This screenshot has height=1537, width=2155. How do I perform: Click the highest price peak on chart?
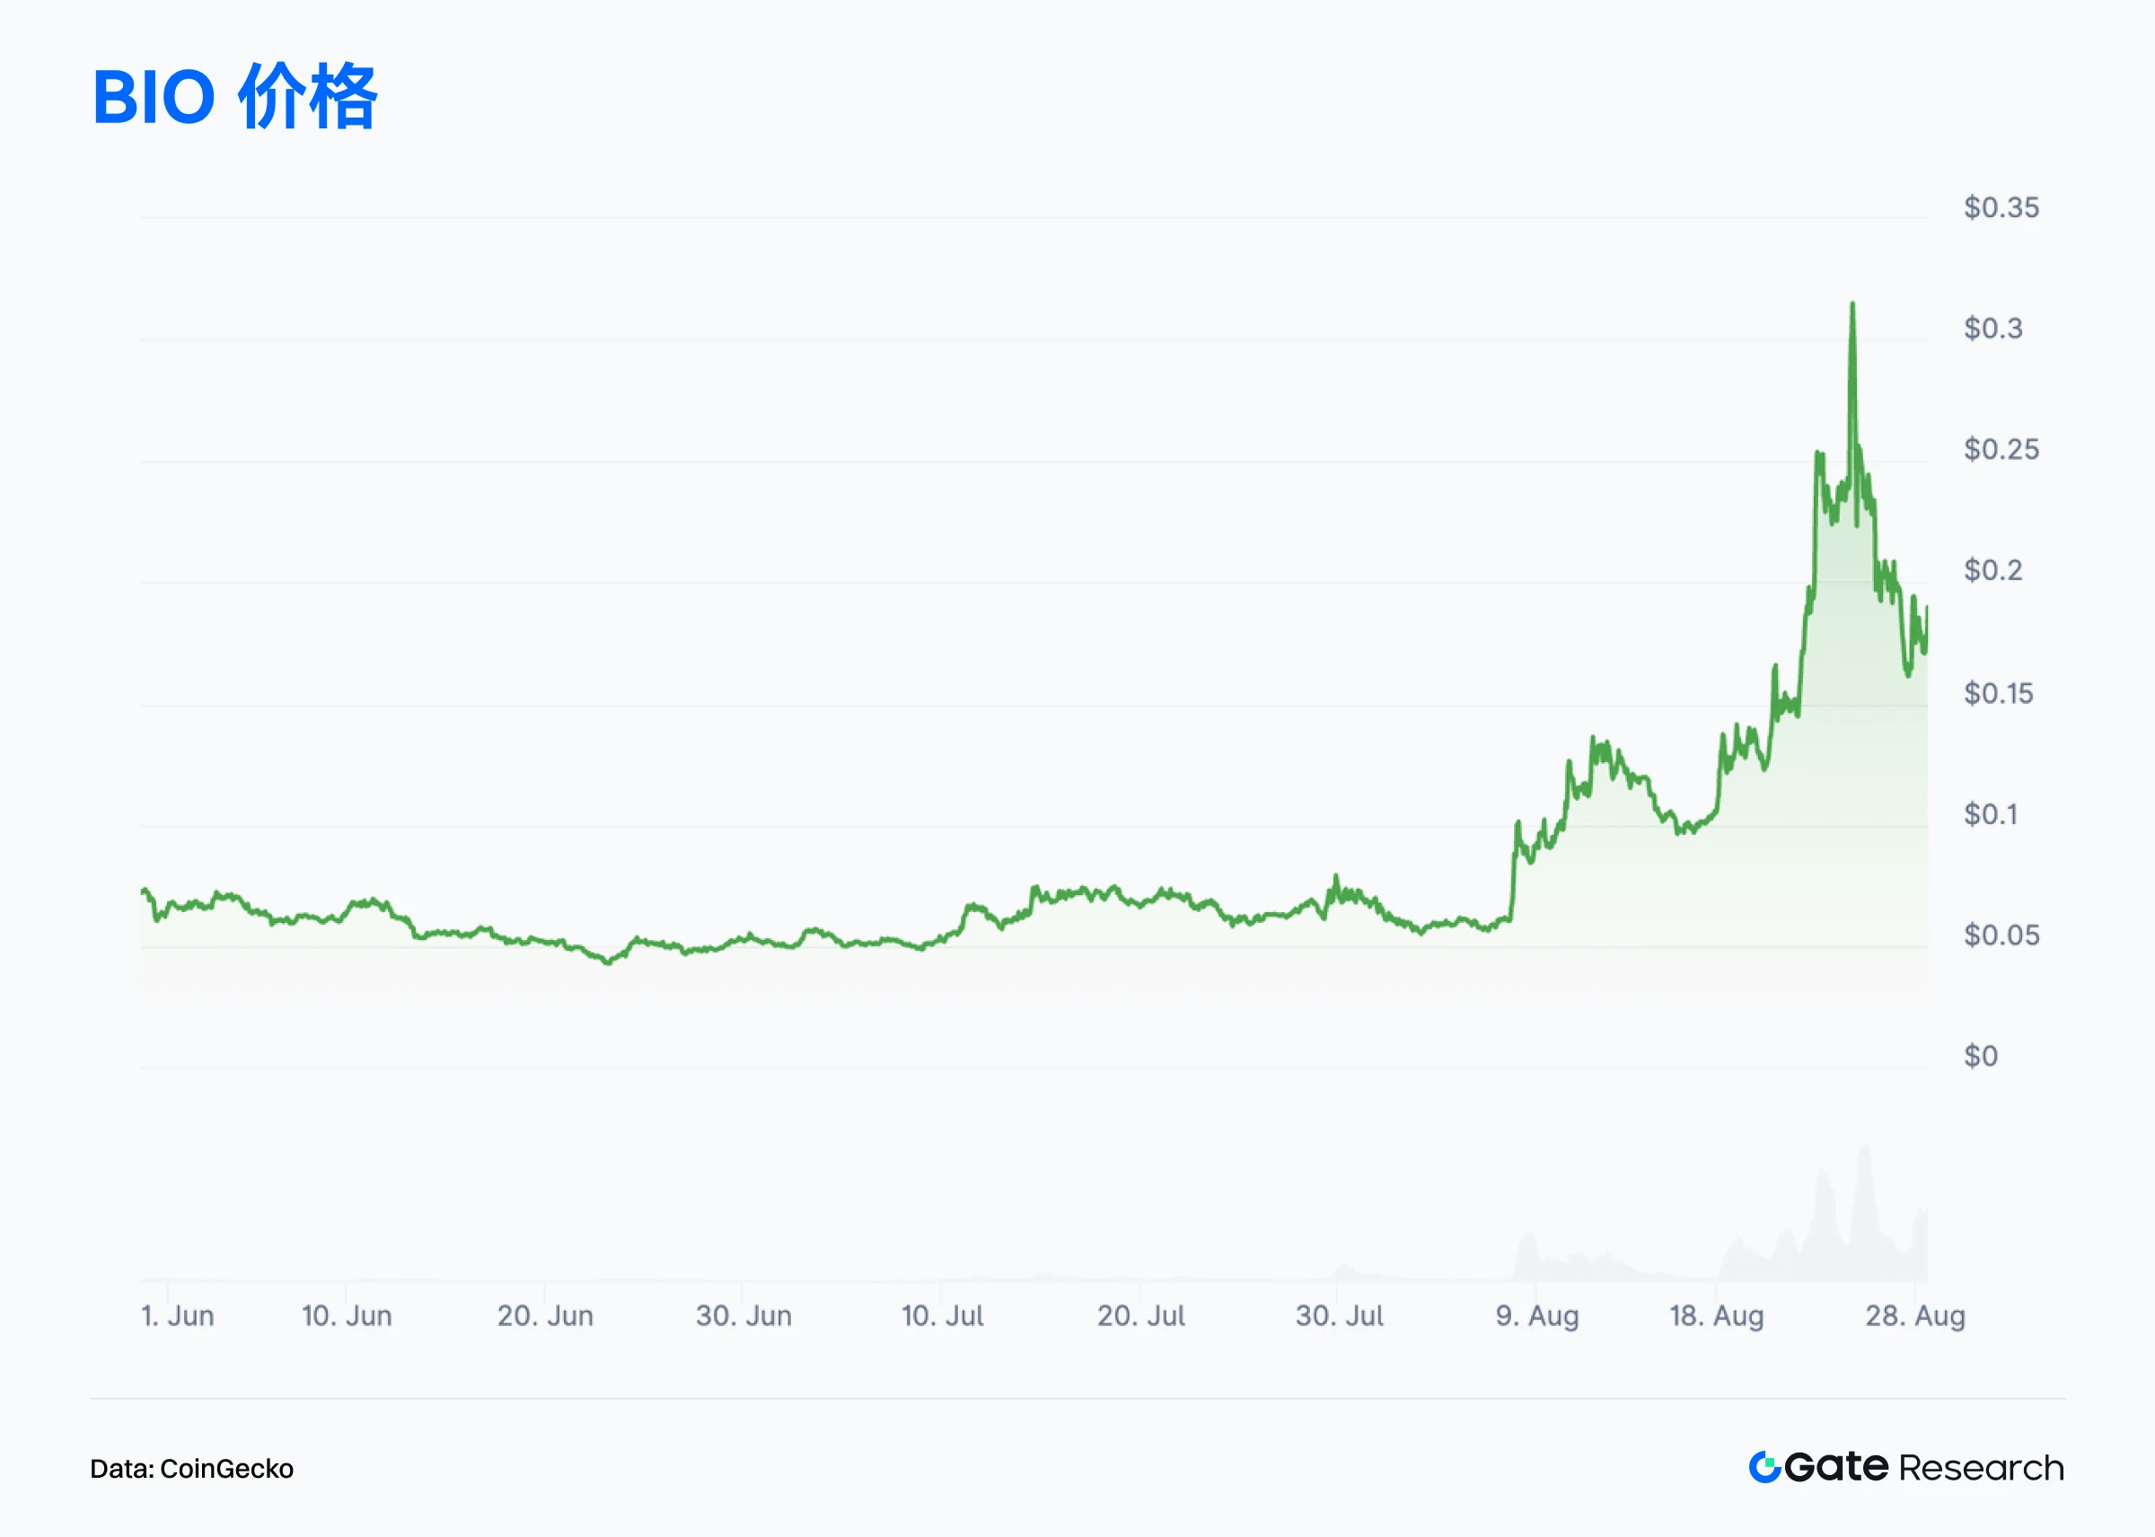coord(1852,304)
